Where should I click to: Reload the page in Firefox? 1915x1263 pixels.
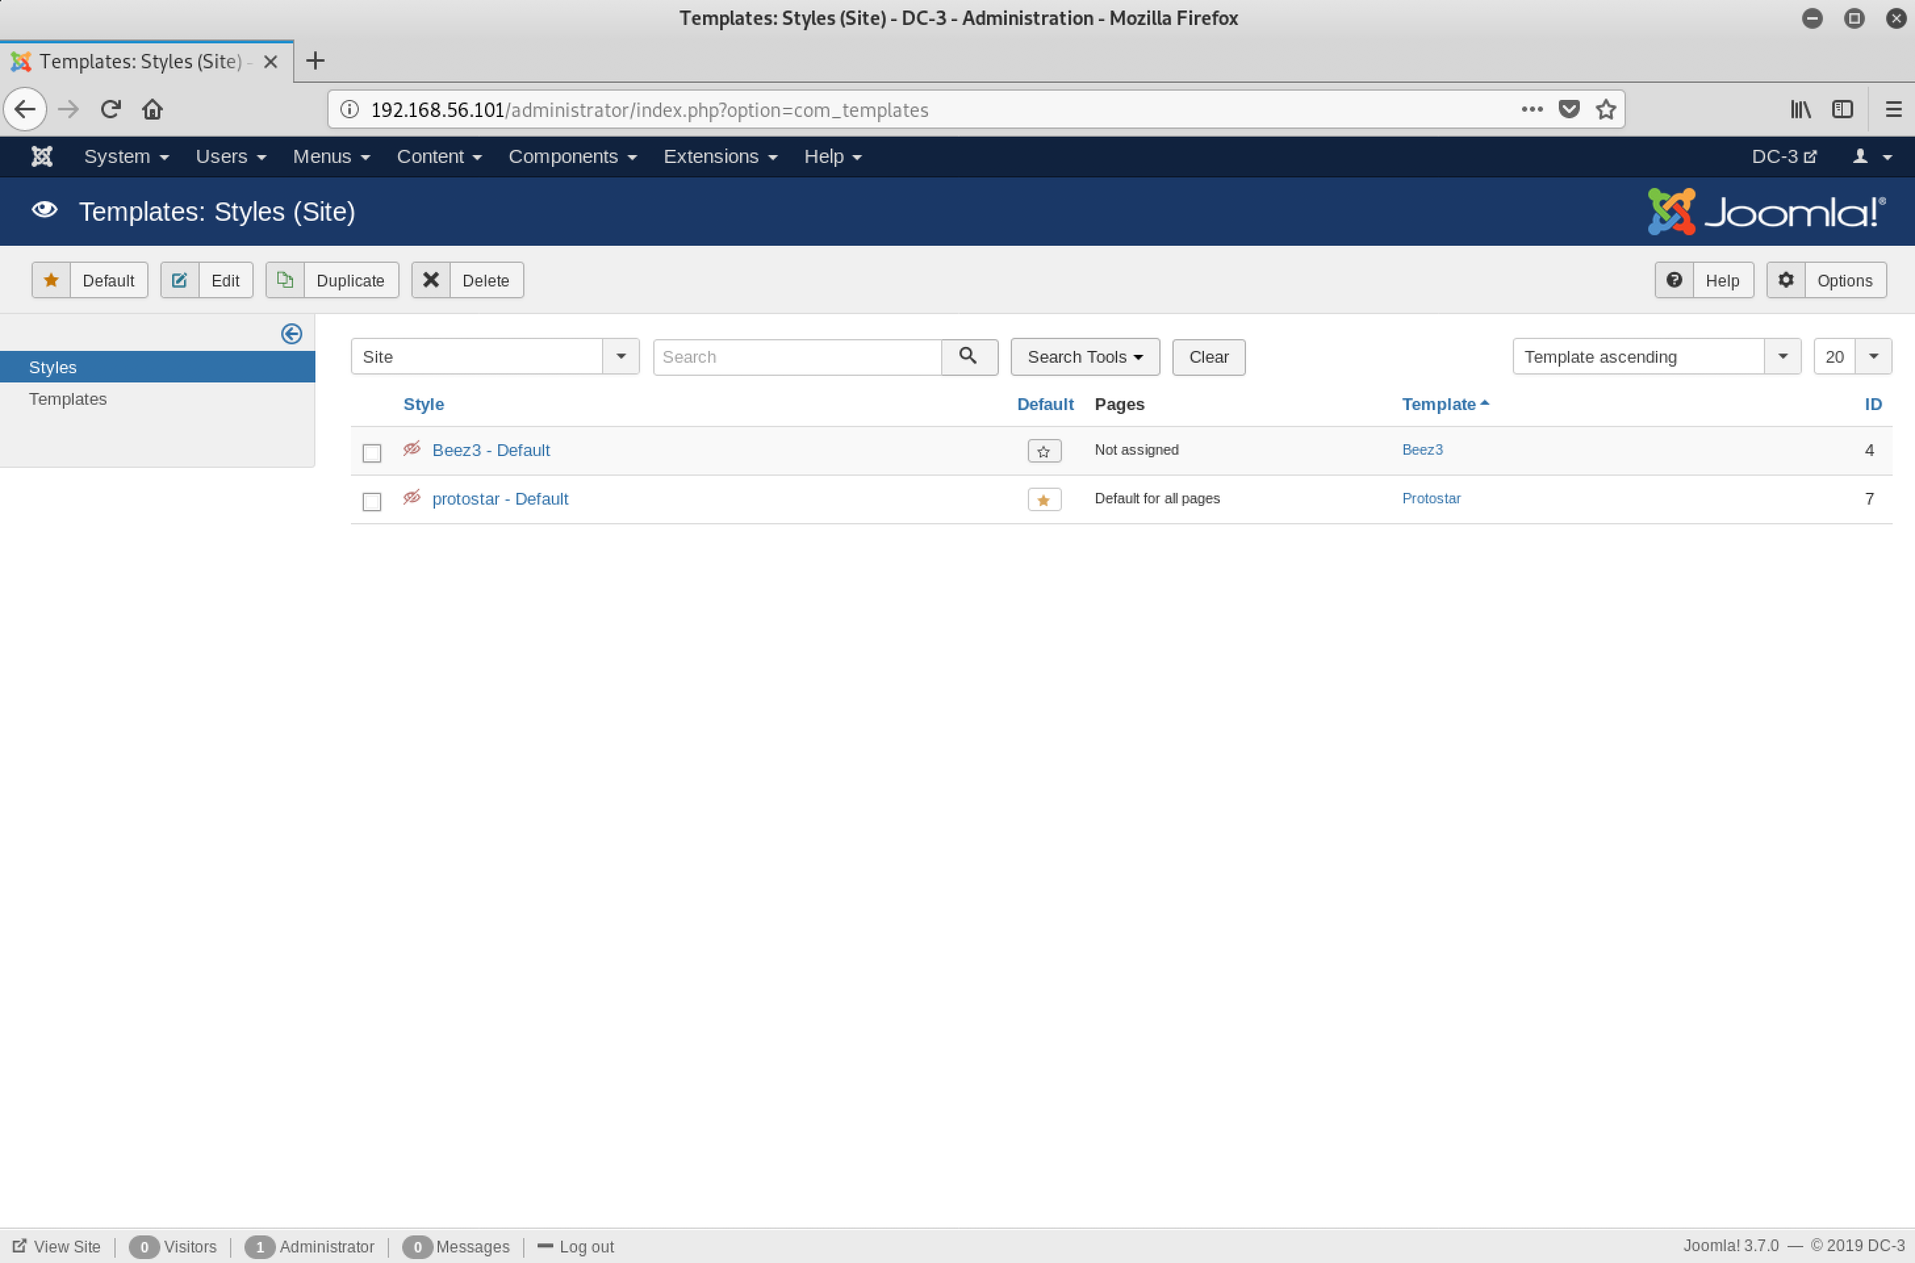[110, 108]
